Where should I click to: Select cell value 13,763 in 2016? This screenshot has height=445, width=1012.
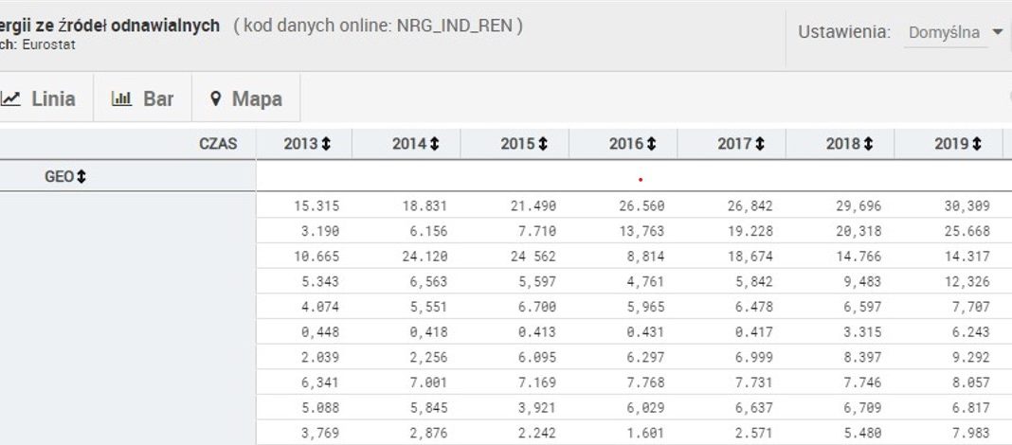click(642, 231)
